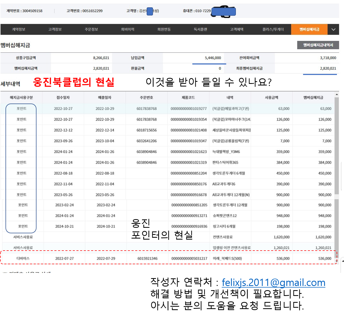
Task: Select the 고객혜택 tab
Action: click(237, 29)
